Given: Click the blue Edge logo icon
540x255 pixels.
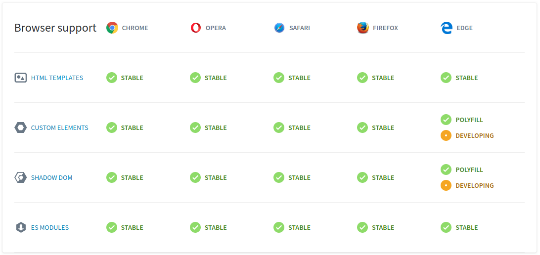Looking at the screenshot, I should [447, 28].
